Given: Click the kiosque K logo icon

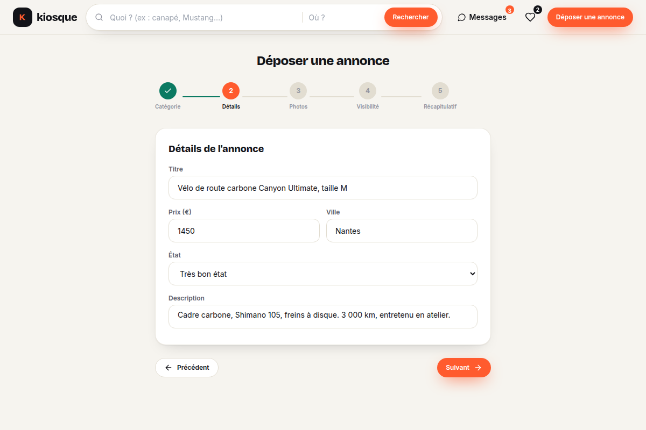Looking at the screenshot, I should point(23,17).
